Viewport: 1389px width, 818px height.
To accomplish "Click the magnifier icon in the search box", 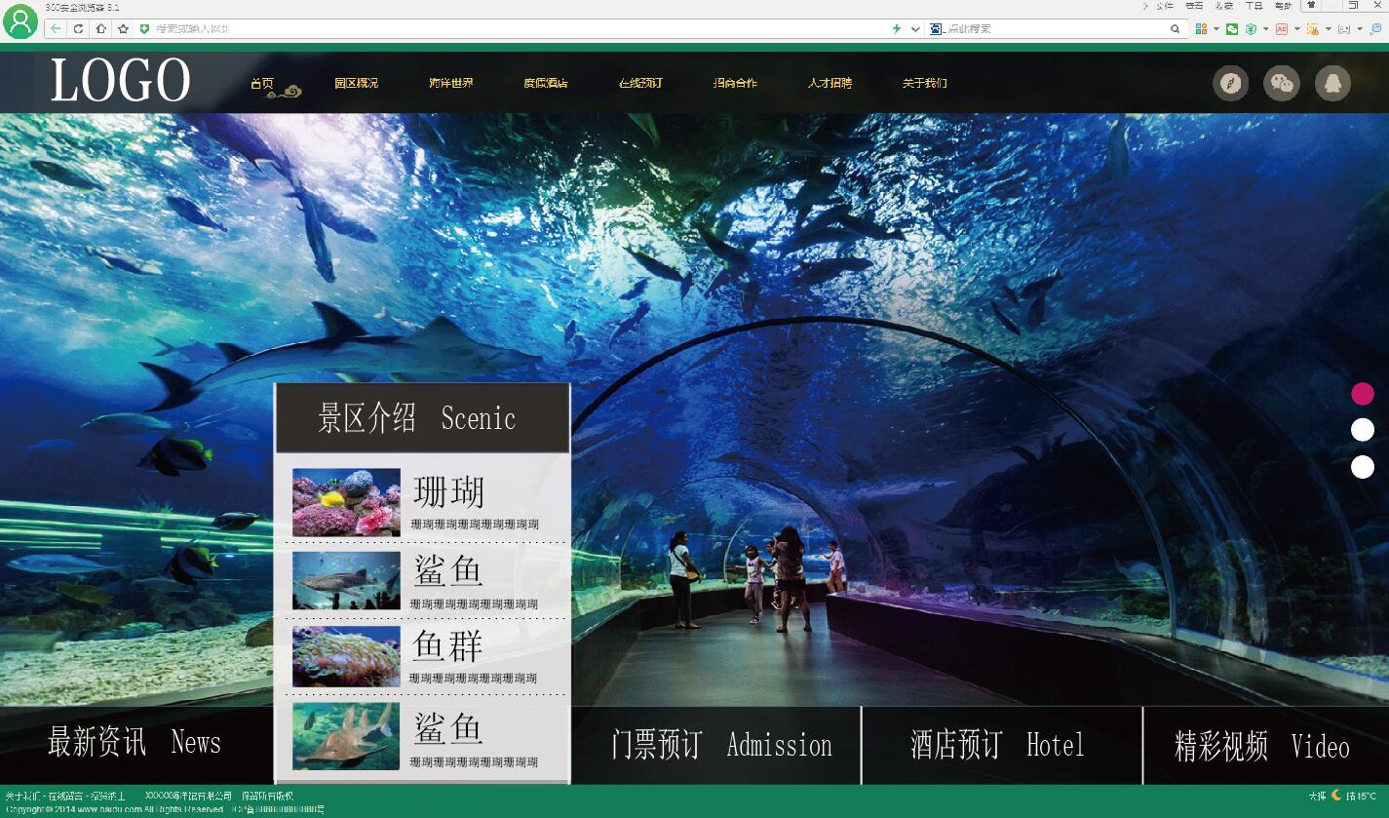I will [x=1175, y=29].
